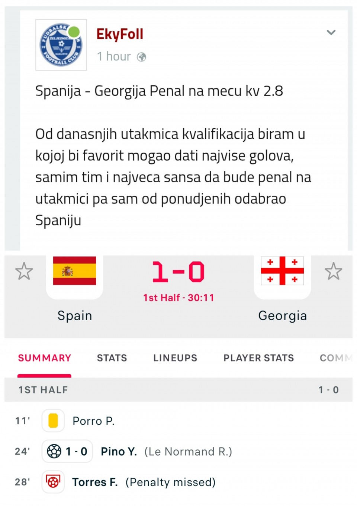Favorite Spain with the star icon
The width and height of the screenshot is (357, 506).
click(x=24, y=271)
